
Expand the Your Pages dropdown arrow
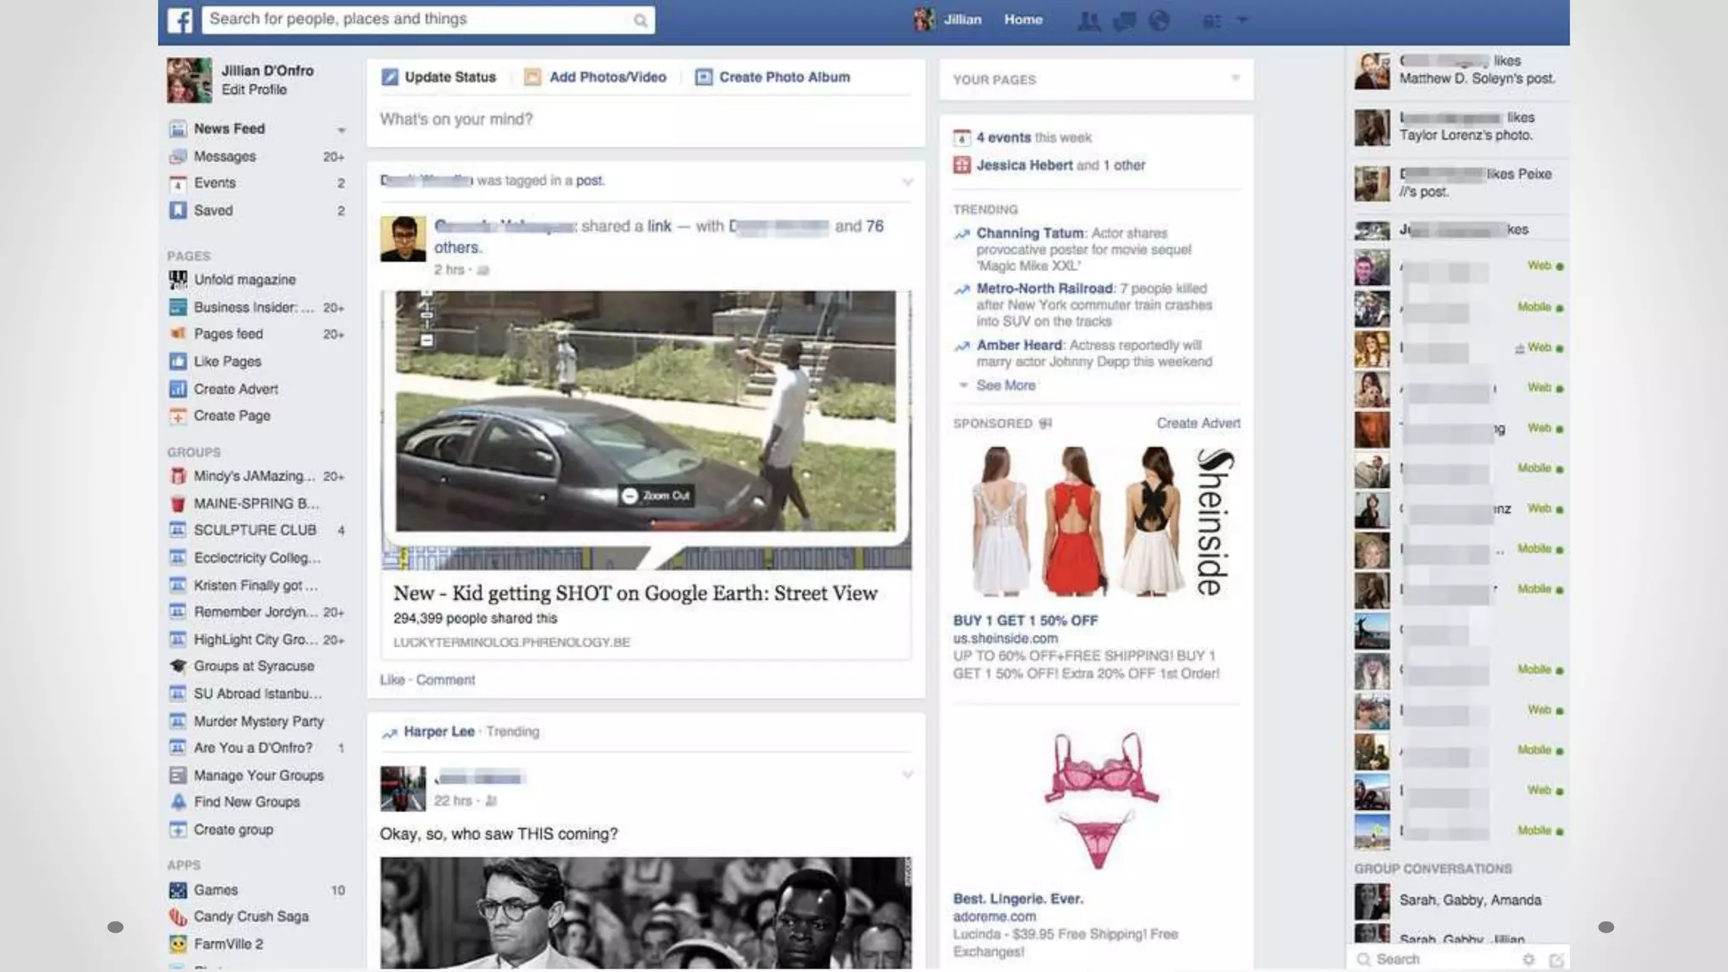[x=1235, y=78]
